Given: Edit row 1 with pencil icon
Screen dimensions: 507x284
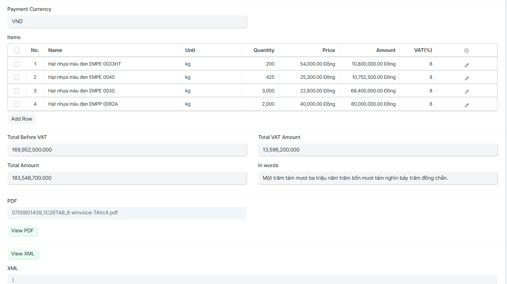Looking at the screenshot, I should [x=467, y=65].
